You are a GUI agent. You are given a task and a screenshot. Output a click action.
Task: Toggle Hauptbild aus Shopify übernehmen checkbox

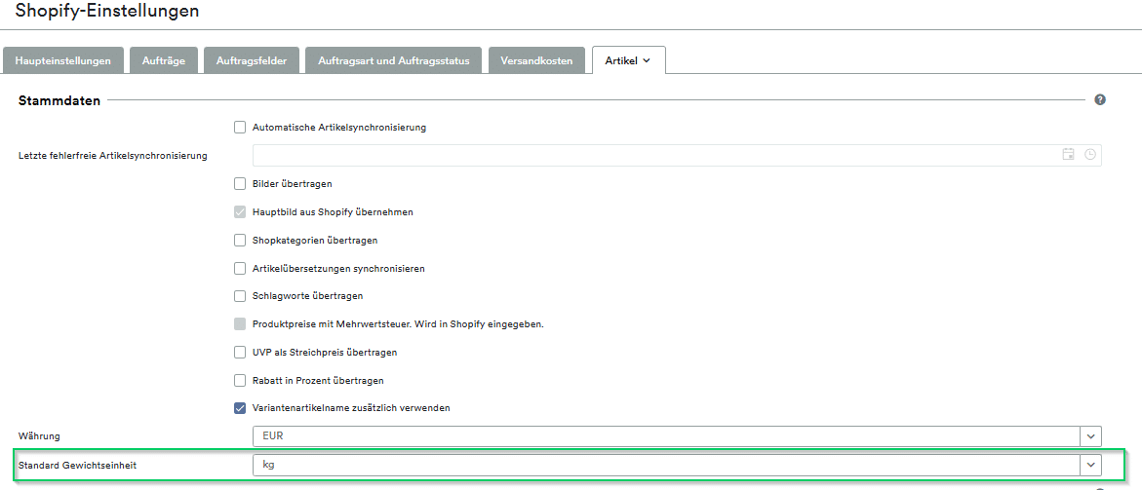coord(240,212)
